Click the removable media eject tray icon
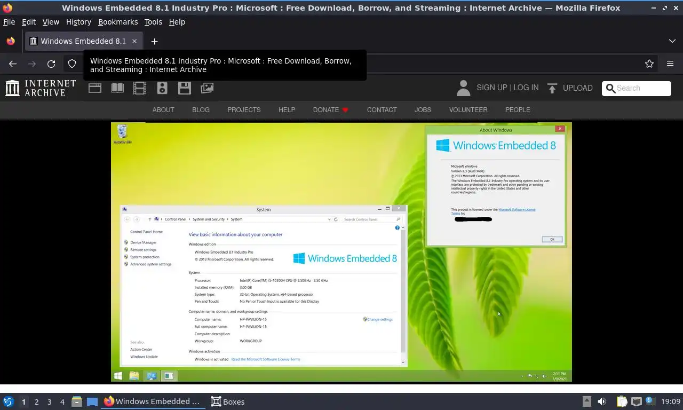The width and height of the screenshot is (683, 410). (586, 401)
